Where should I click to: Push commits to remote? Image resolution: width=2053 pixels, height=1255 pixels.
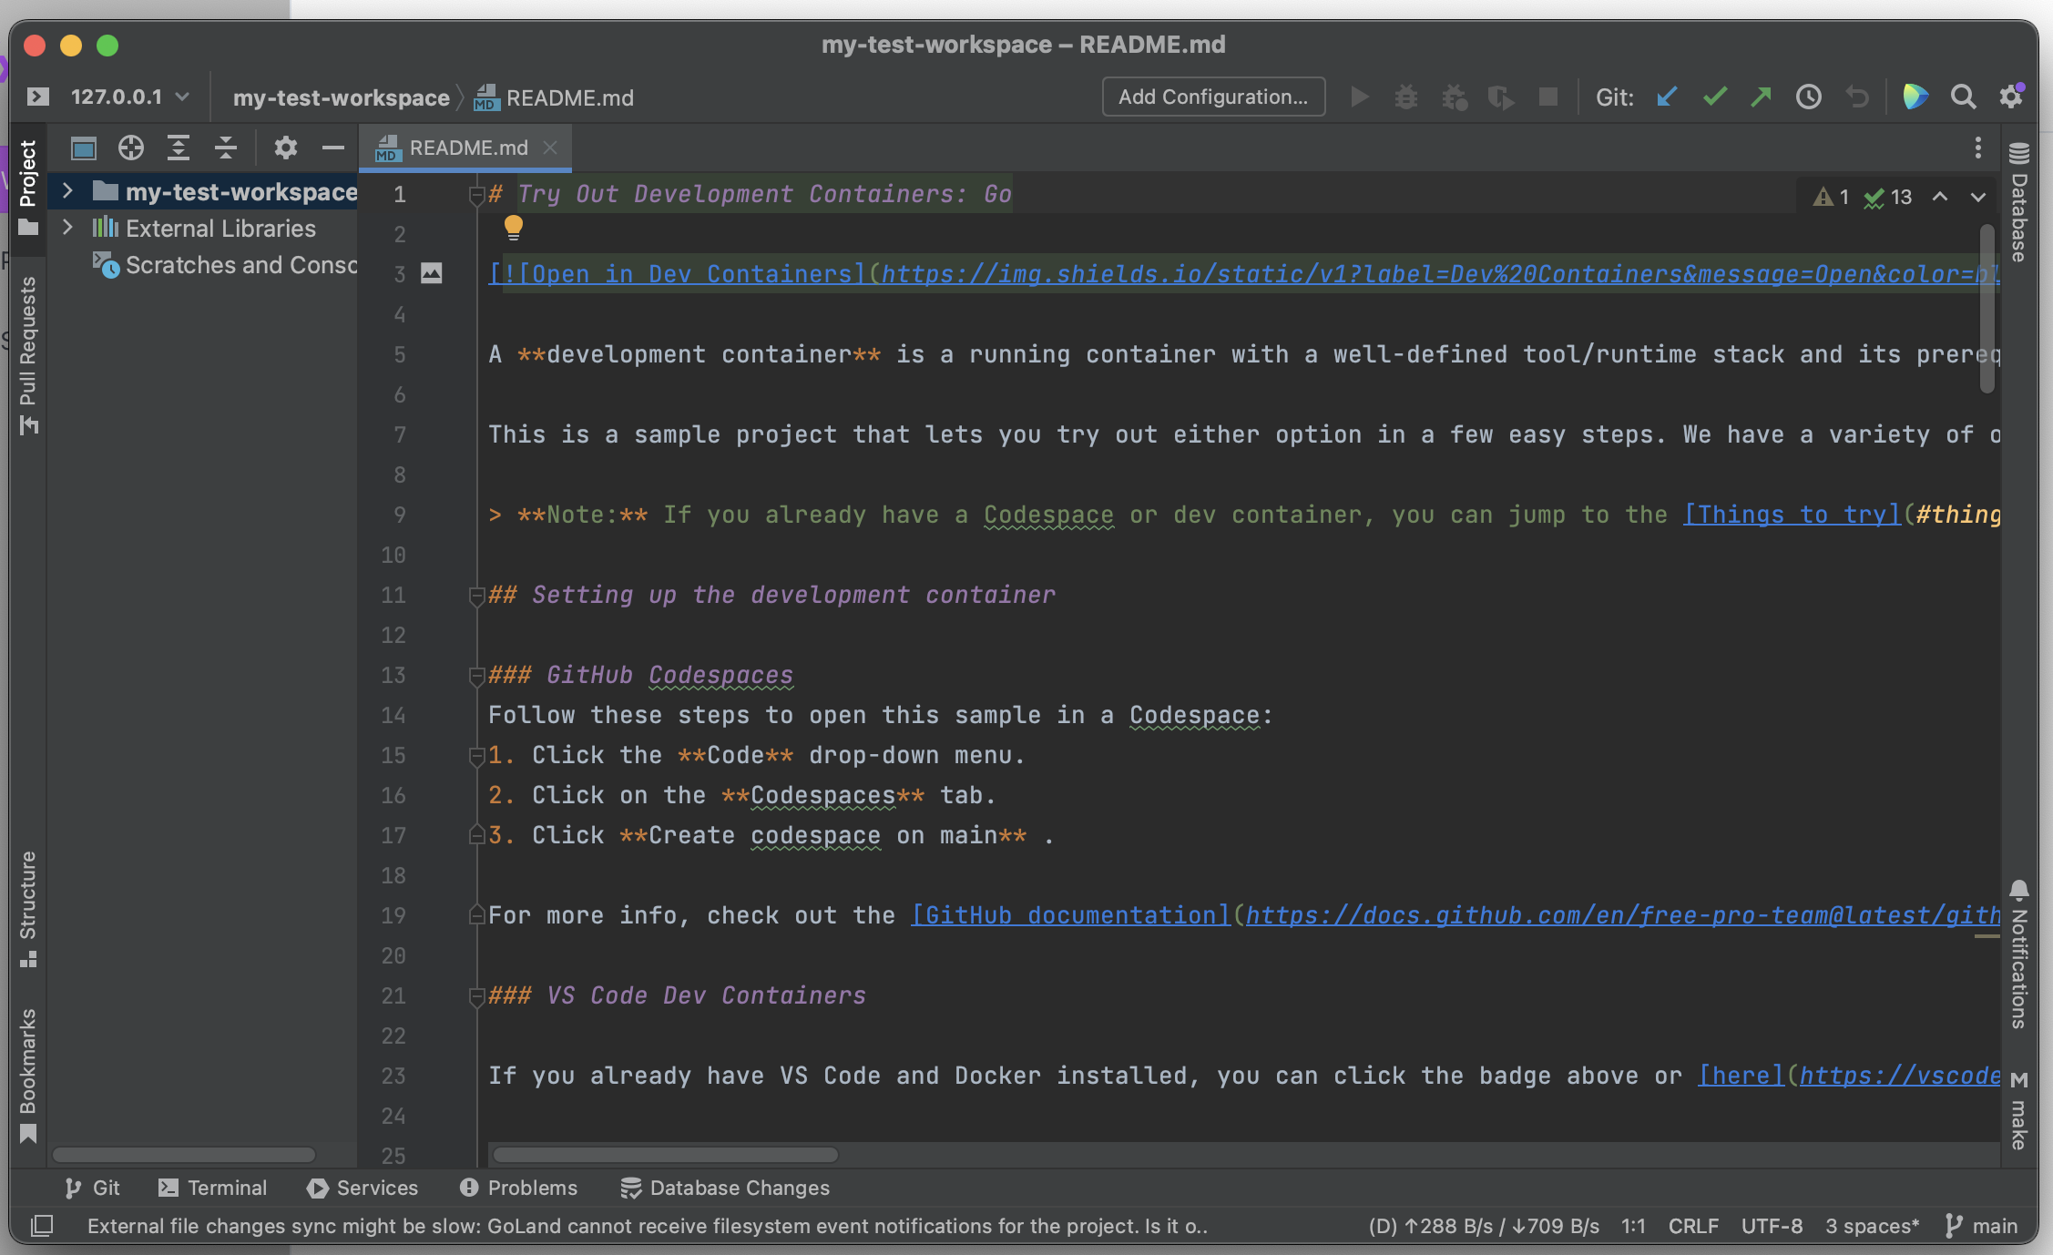pos(1761,97)
